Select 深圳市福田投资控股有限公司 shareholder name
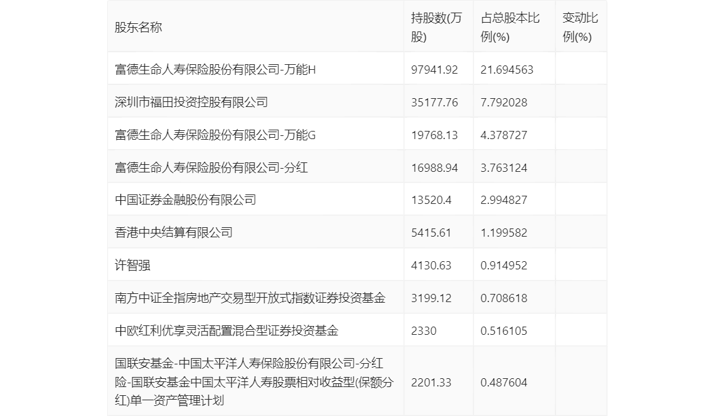The height and width of the screenshot is (416, 715). coord(191,103)
